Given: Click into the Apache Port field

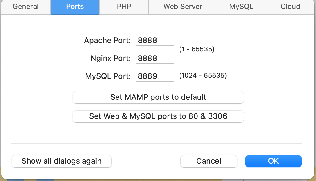Looking at the screenshot, I should pos(155,40).
